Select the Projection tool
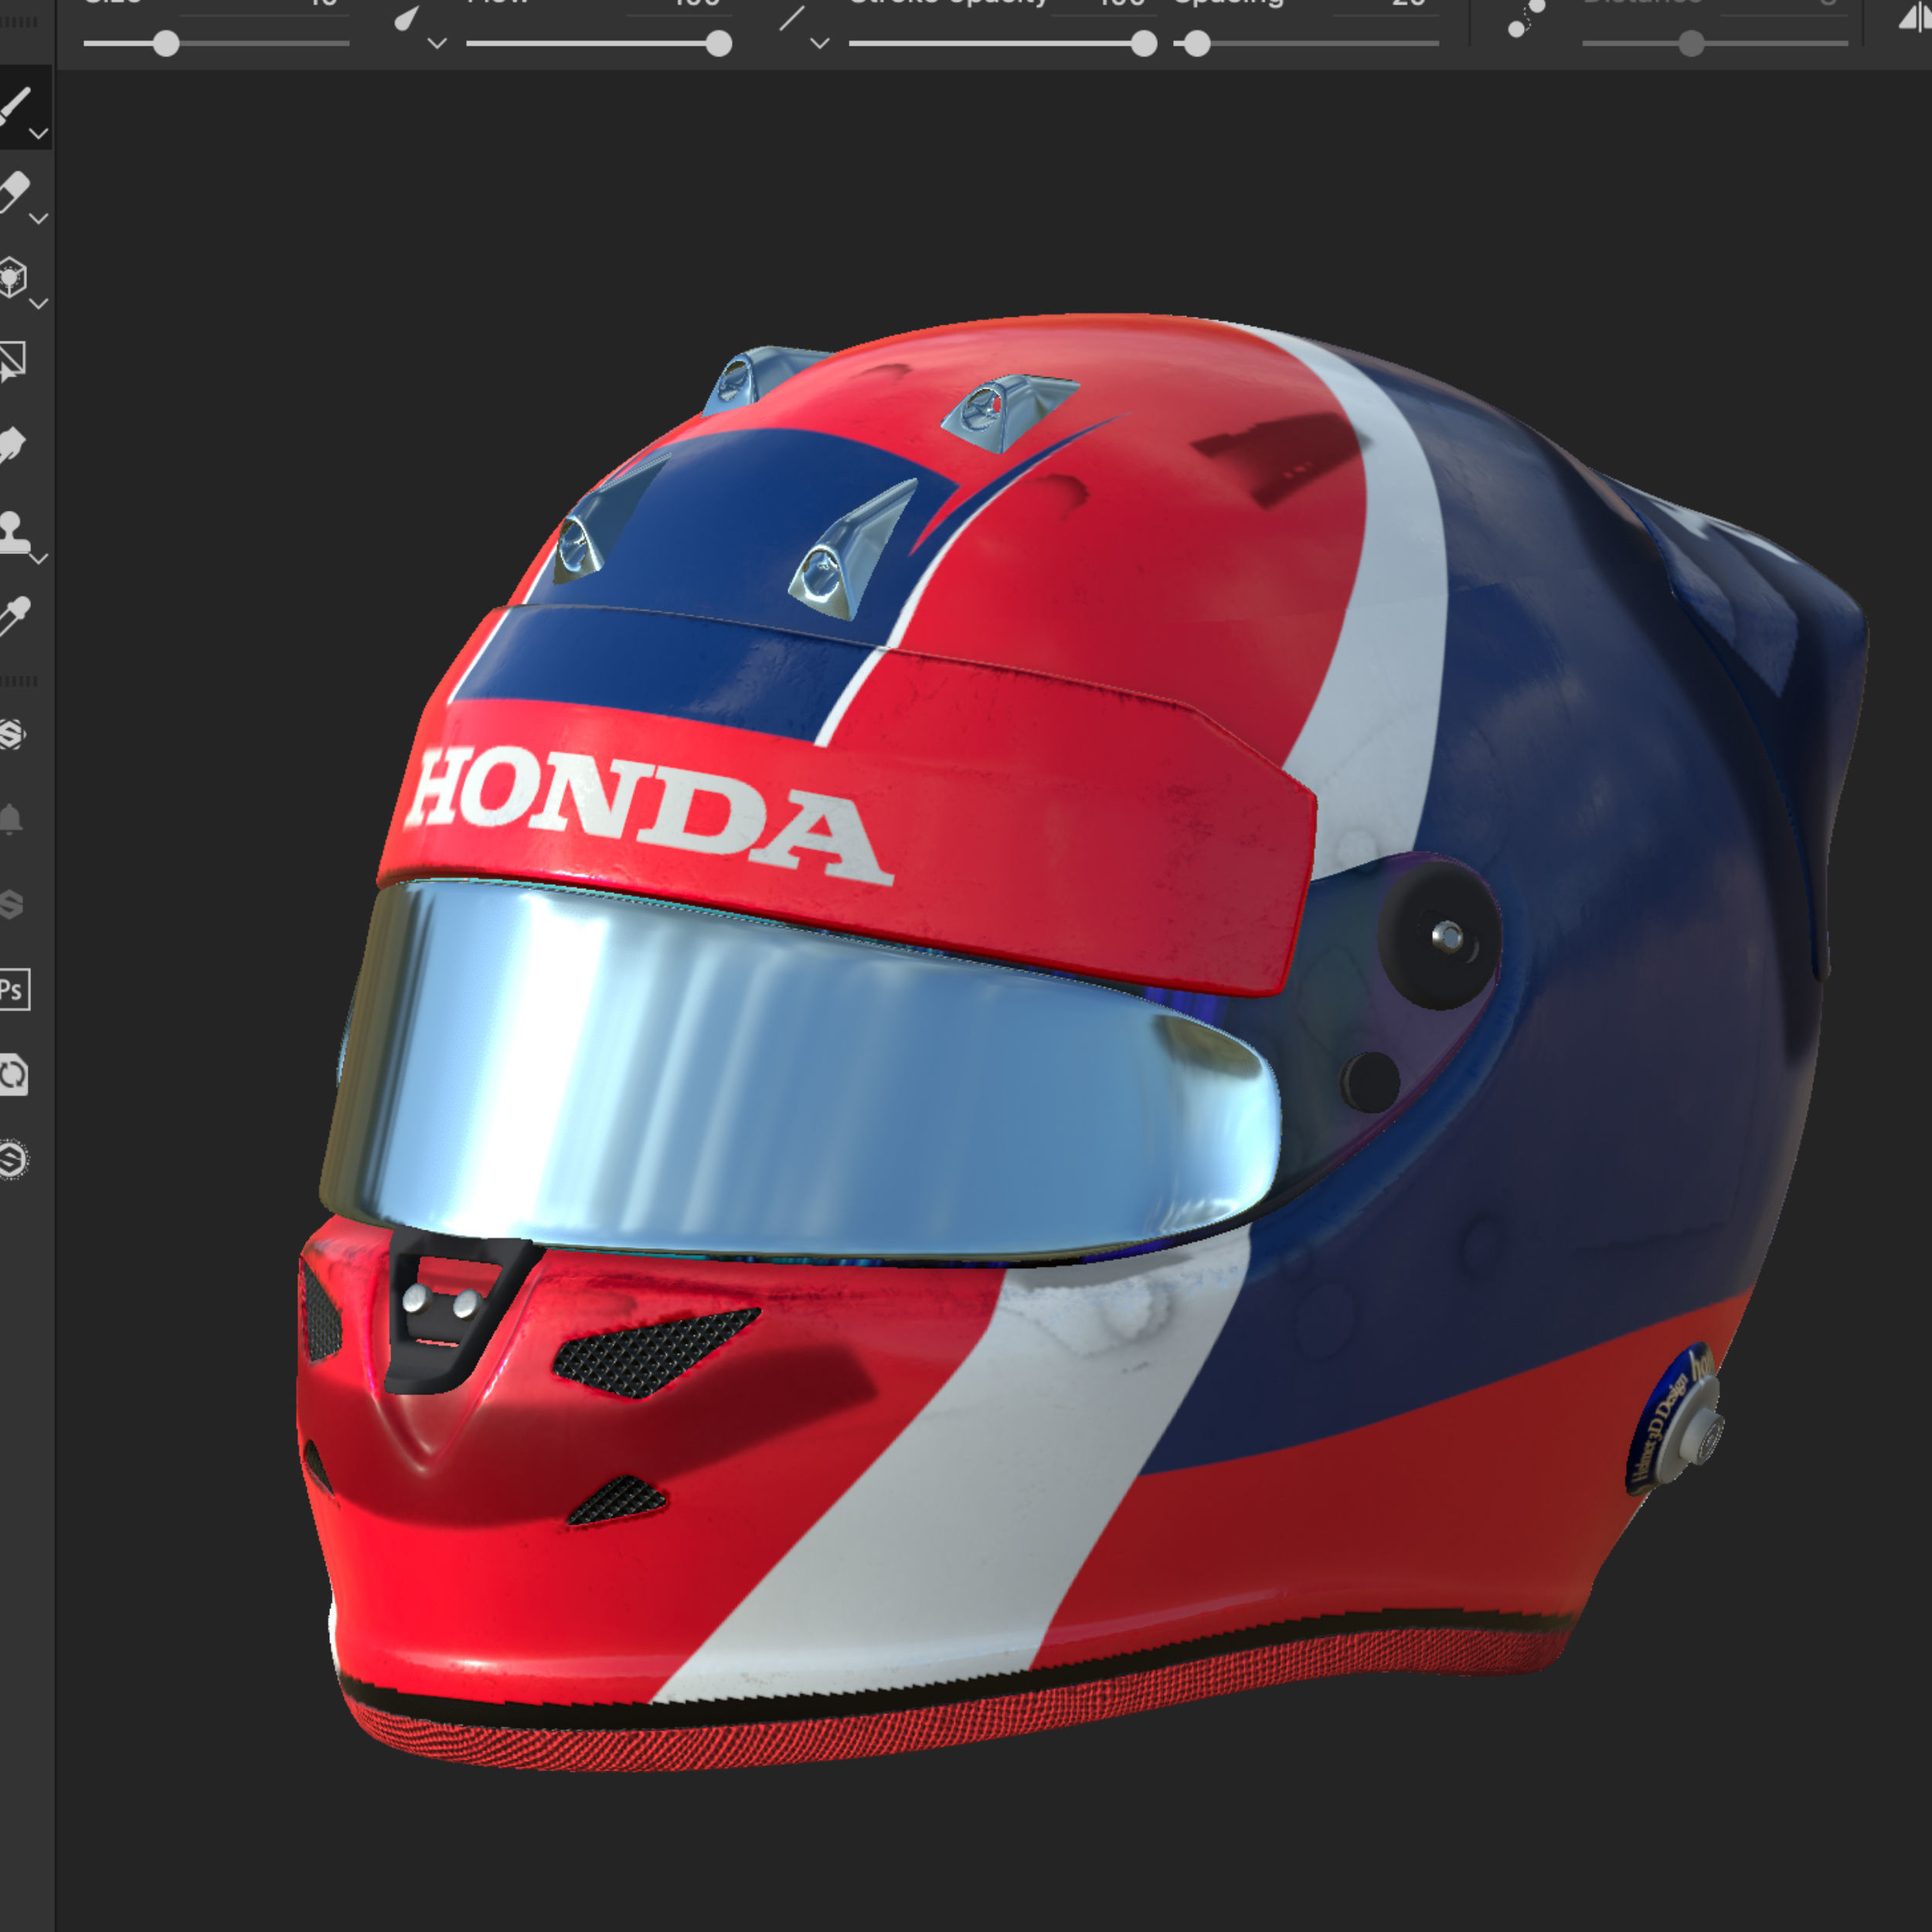The image size is (1932, 1932). pyautogui.click(x=12, y=277)
